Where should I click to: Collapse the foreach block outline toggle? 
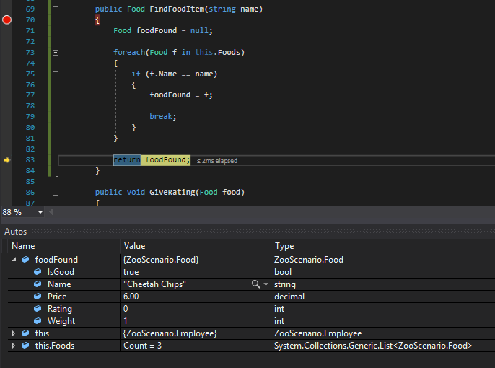pos(55,53)
